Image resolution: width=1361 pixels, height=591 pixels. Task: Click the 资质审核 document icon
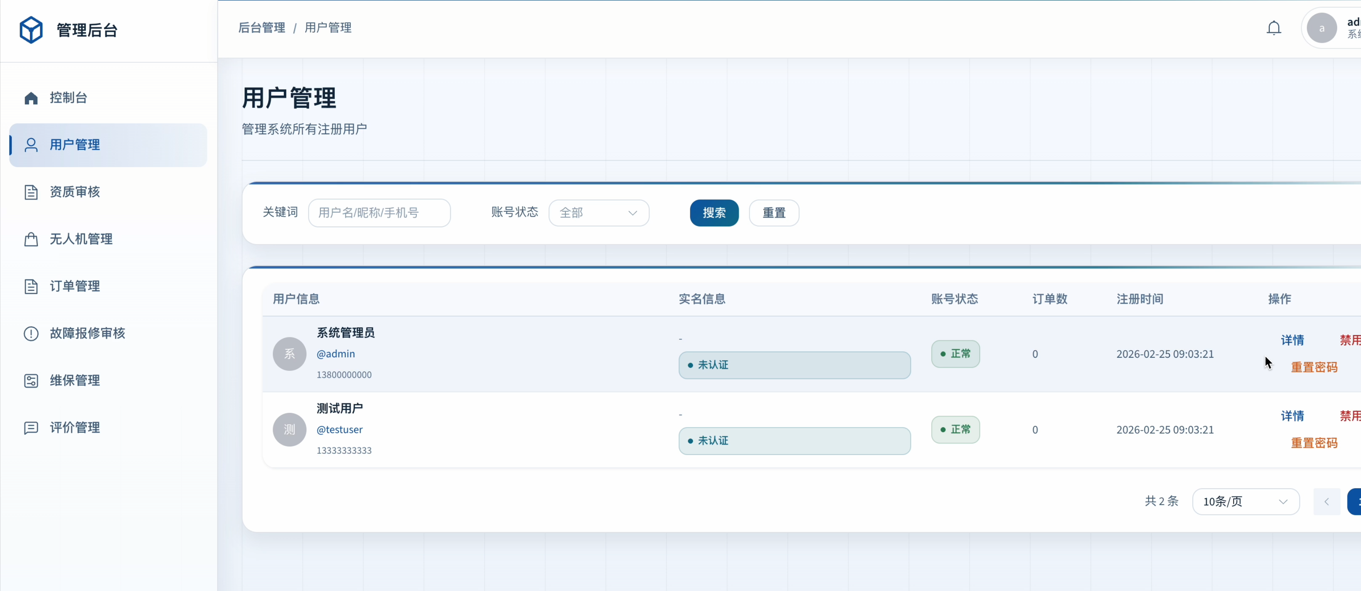[x=31, y=192]
